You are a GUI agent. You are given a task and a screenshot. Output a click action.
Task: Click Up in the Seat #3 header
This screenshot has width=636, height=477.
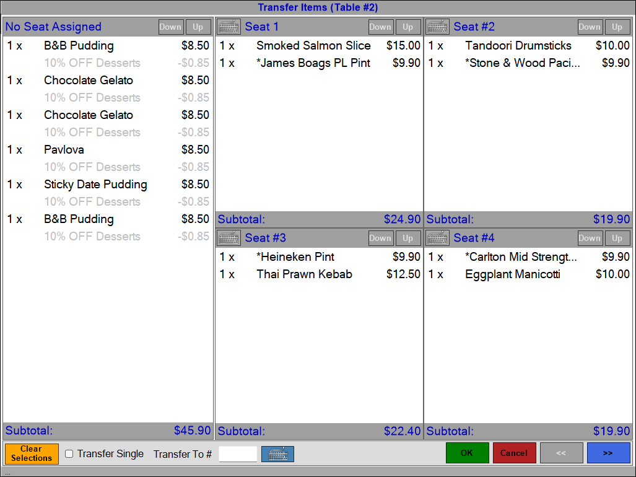click(408, 239)
